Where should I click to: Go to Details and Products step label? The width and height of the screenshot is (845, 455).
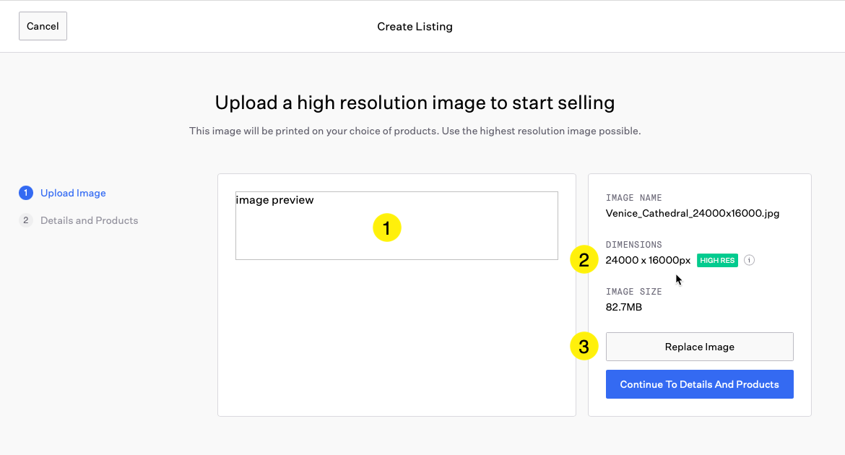click(89, 220)
